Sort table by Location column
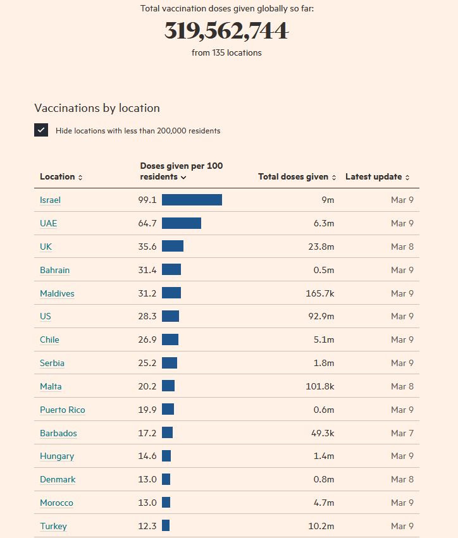Screen dimensions: 458x538 pos(61,177)
